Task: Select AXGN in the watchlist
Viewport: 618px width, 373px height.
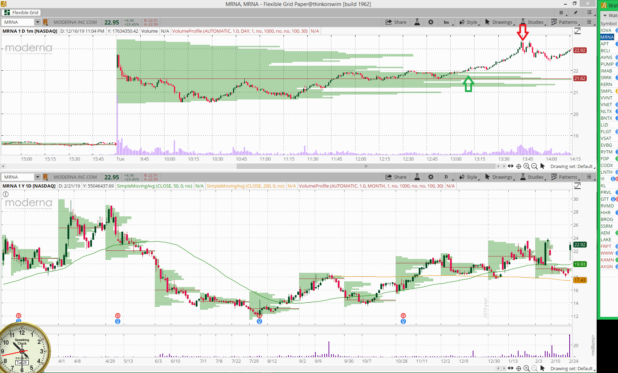Action: (607, 266)
